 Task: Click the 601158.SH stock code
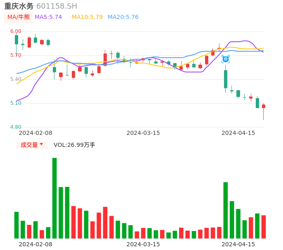pyautogui.click(x=57, y=6)
